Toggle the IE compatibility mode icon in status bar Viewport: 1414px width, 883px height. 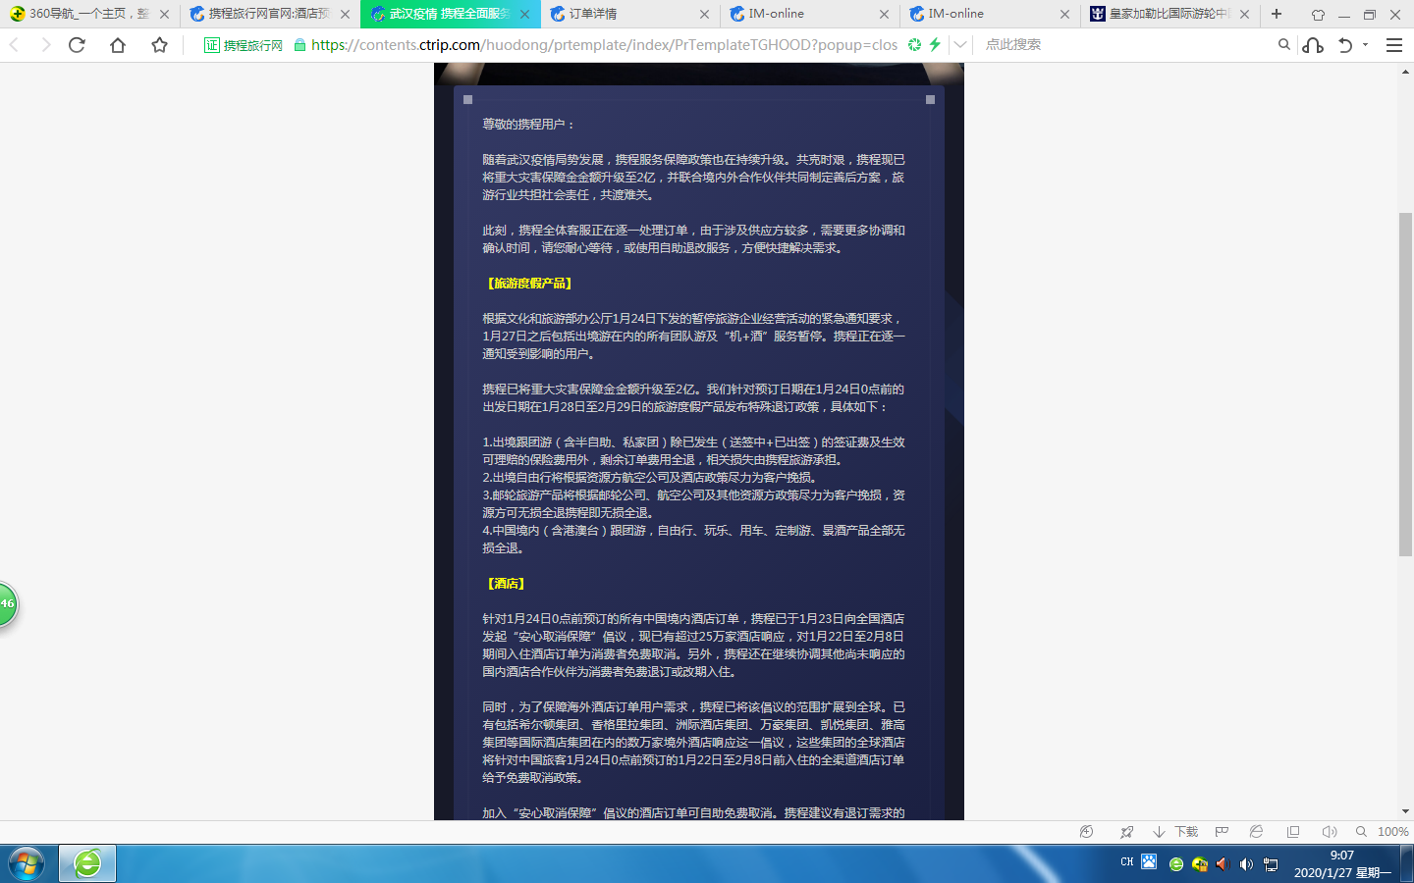pyautogui.click(x=1256, y=832)
